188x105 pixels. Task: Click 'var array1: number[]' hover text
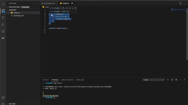coord(59,12)
